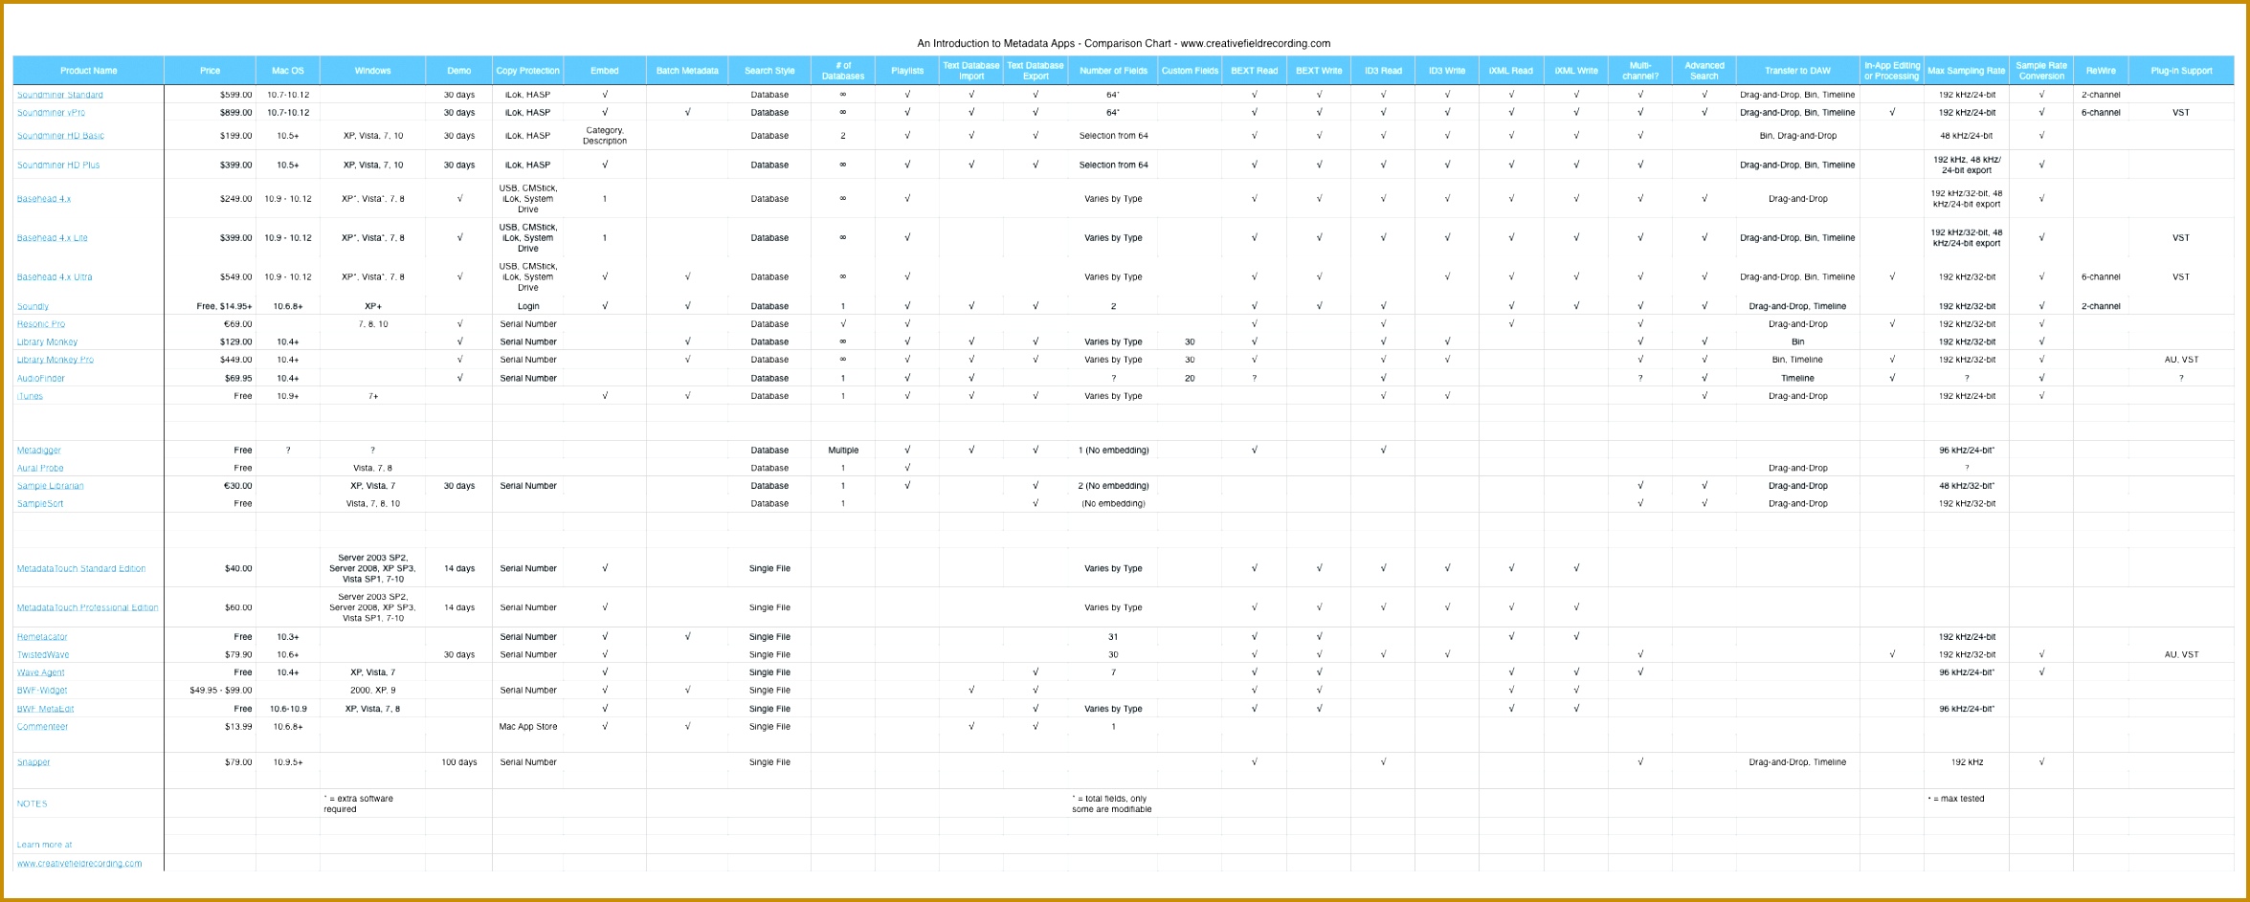2250x902 pixels.
Task: Open the Soundminer Standard product link
Action: coord(63,95)
